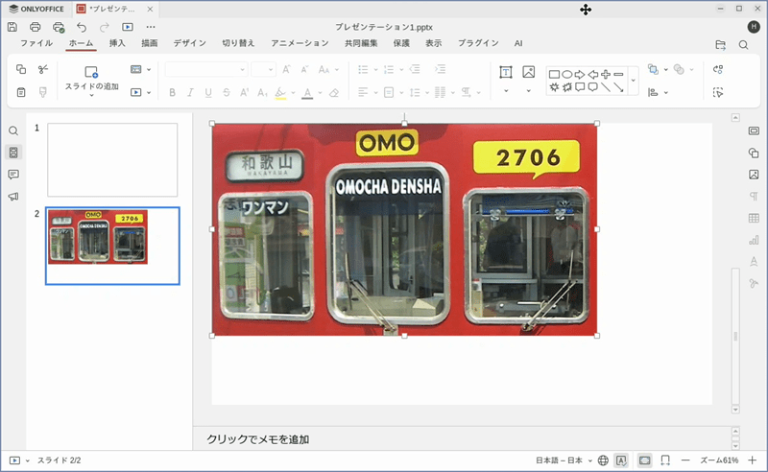Switch to the アニメーション tab
The image size is (768, 472).
300,43
